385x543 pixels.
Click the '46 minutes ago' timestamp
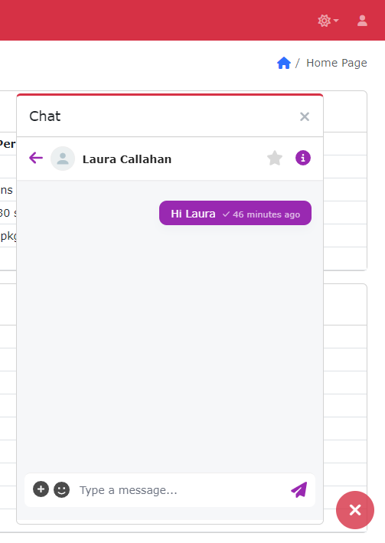click(266, 214)
